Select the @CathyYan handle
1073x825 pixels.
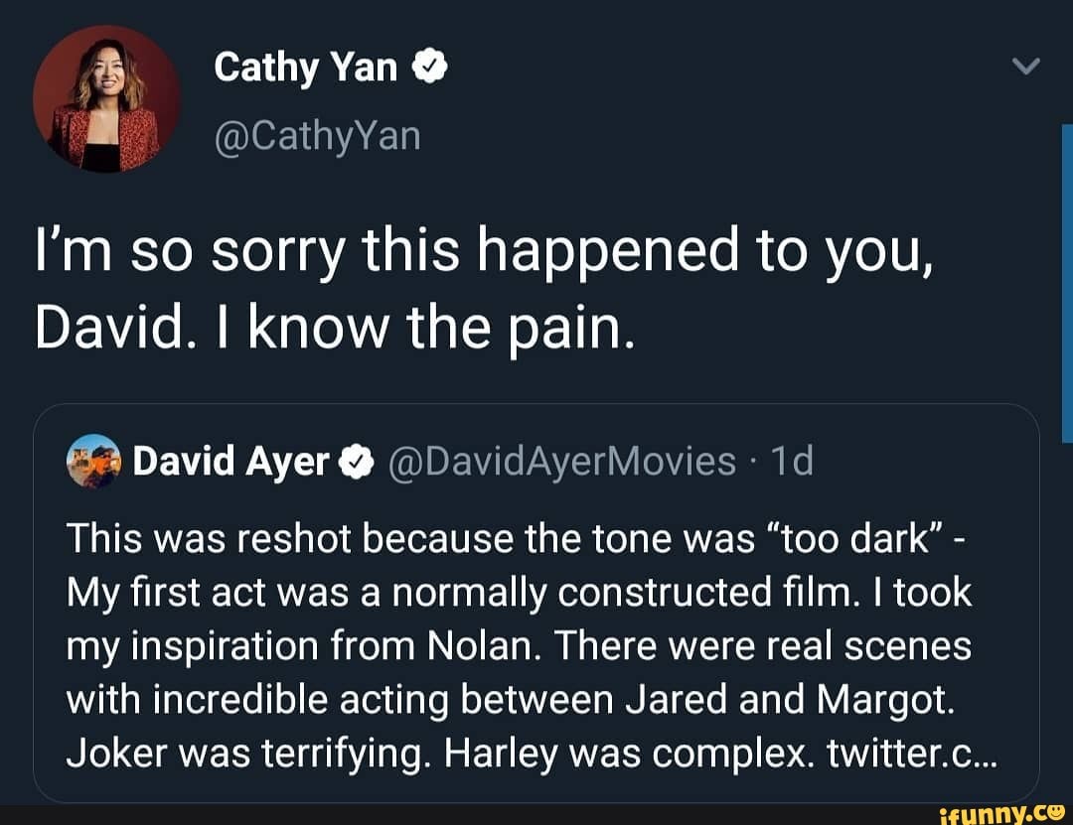[319, 134]
